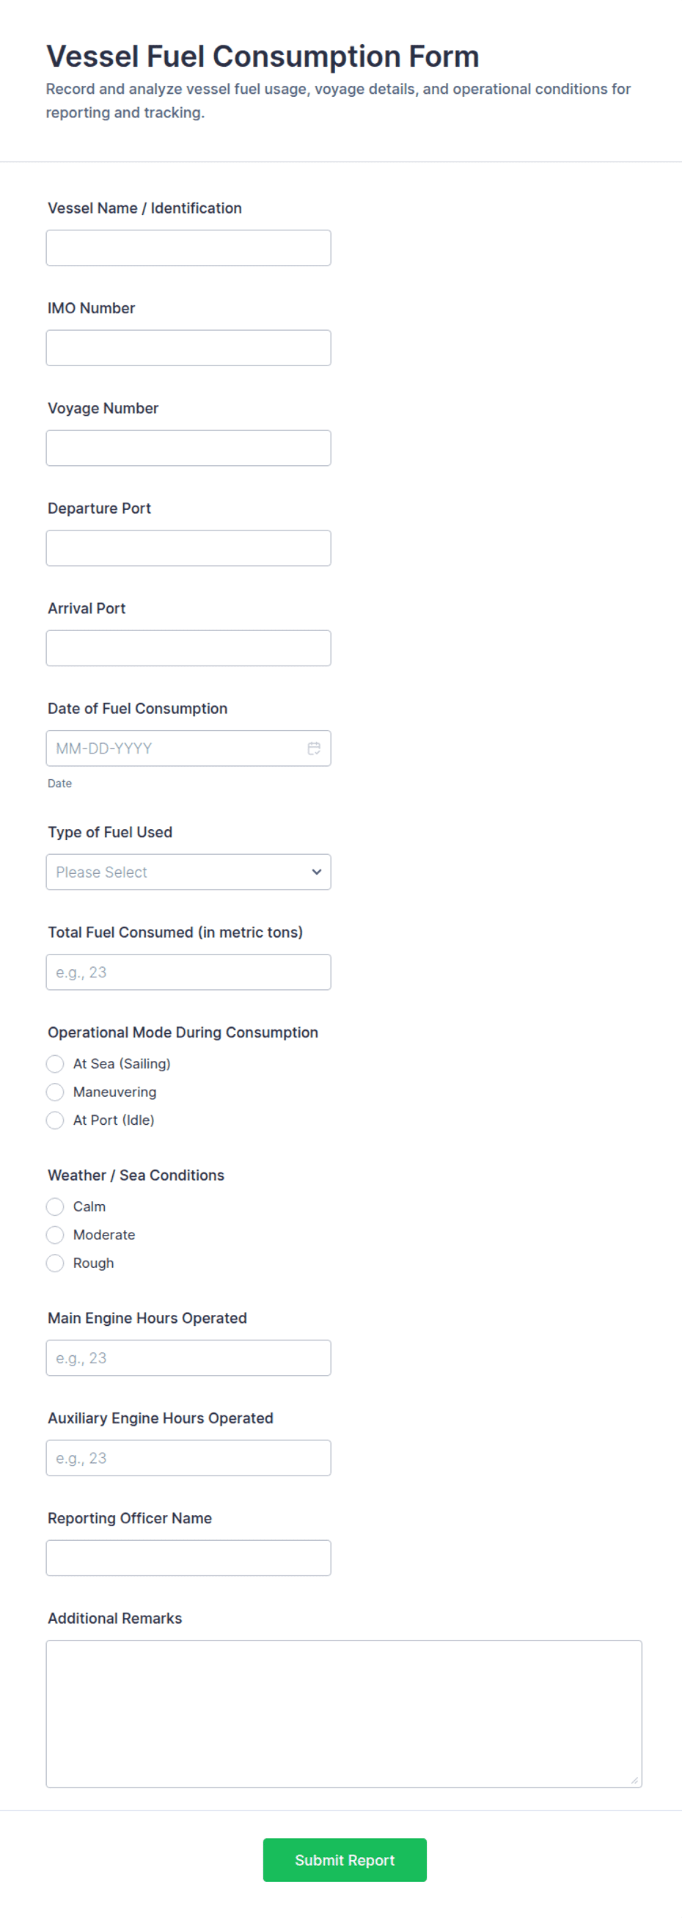The image size is (682, 1918).
Task: Click Main Engine Hours Operated field
Action: (x=188, y=1358)
